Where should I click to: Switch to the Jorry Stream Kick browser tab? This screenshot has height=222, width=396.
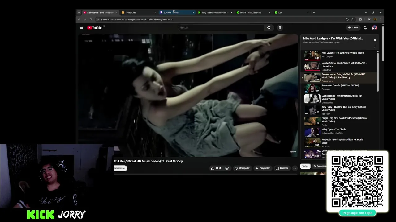215,13
